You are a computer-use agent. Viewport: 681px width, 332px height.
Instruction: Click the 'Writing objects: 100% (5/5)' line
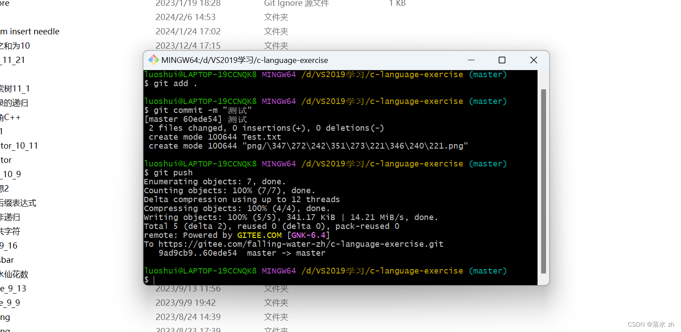tap(291, 217)
